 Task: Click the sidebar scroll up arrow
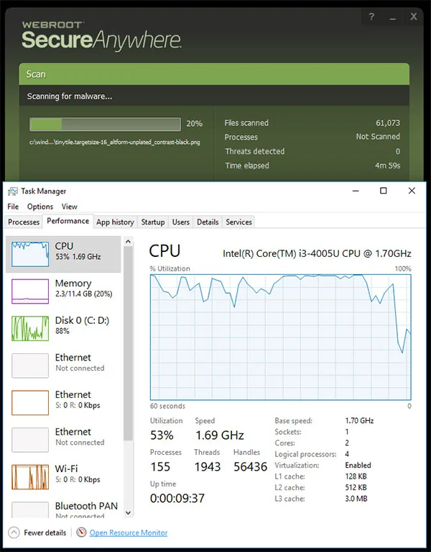[128, 242]
